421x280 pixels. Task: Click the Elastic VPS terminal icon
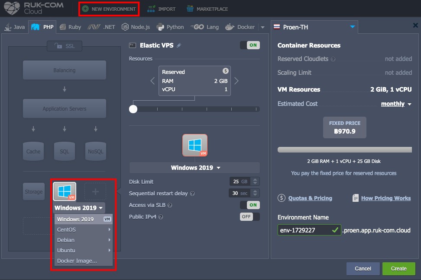coord(133,45)
